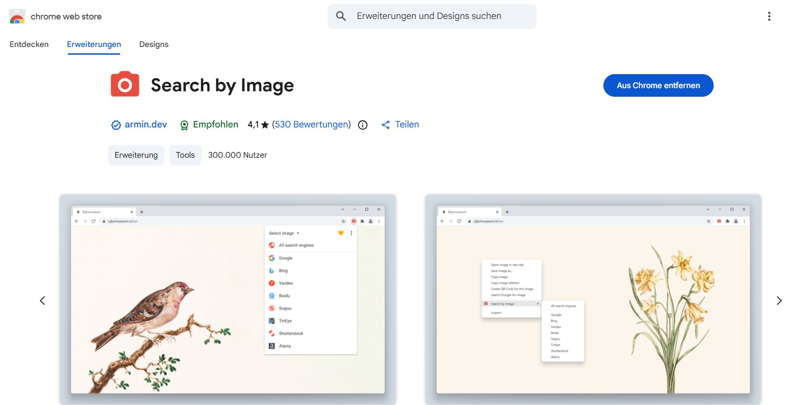
Task: Open the bird screenshot thumbnail
Action: click(x=228, y=299)
